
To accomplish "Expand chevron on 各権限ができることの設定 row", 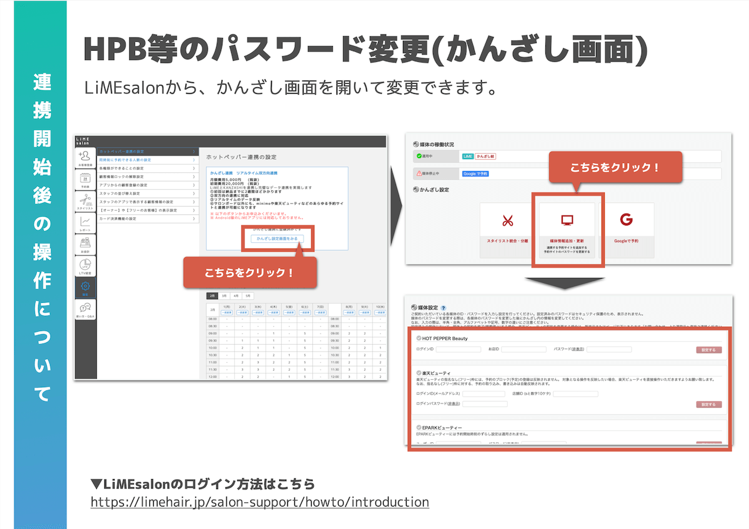I will click(194, 169).
